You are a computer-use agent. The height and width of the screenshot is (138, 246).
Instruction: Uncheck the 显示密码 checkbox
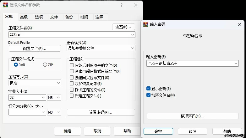(x=148, y=89)
